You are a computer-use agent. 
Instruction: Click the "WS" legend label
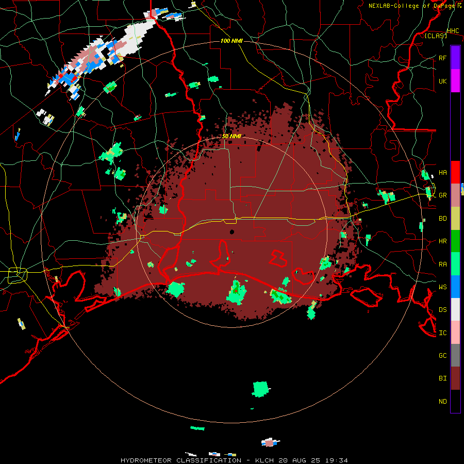coord(442,287)
